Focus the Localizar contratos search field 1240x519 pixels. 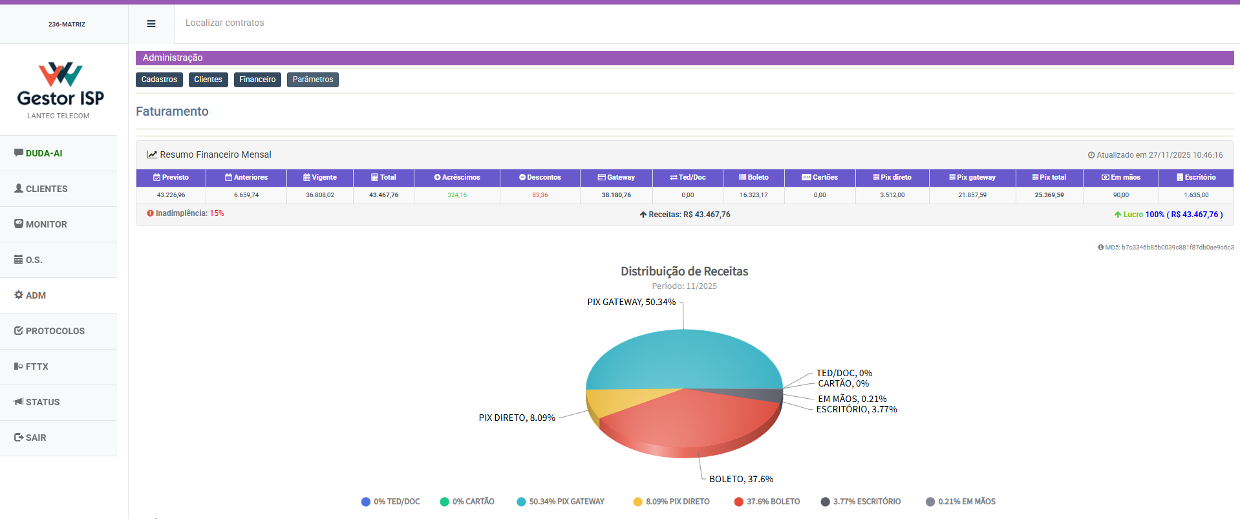(x=388, y=23)
